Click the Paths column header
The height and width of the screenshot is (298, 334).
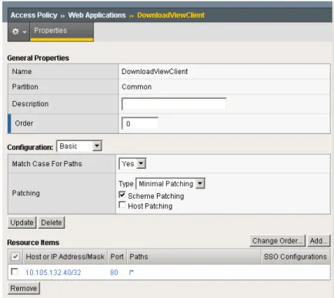[x=194, y=256]
